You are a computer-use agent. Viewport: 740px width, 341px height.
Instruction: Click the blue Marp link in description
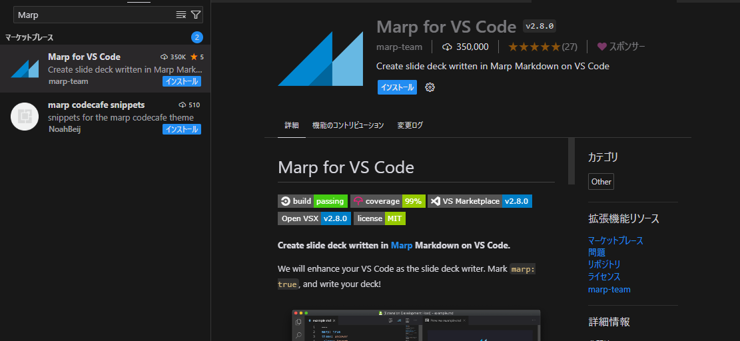click(402, 245)
